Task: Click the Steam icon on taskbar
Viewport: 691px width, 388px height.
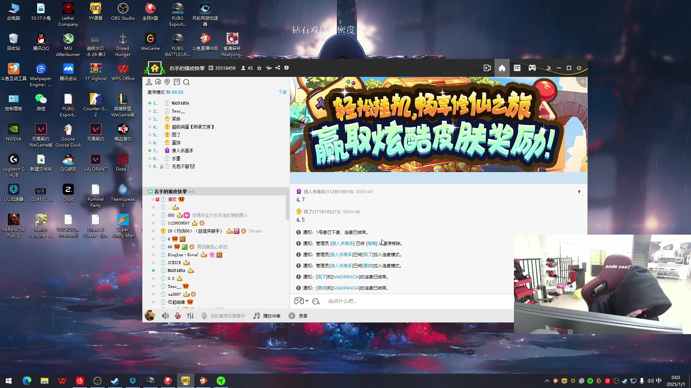Action: click(115, 381)
